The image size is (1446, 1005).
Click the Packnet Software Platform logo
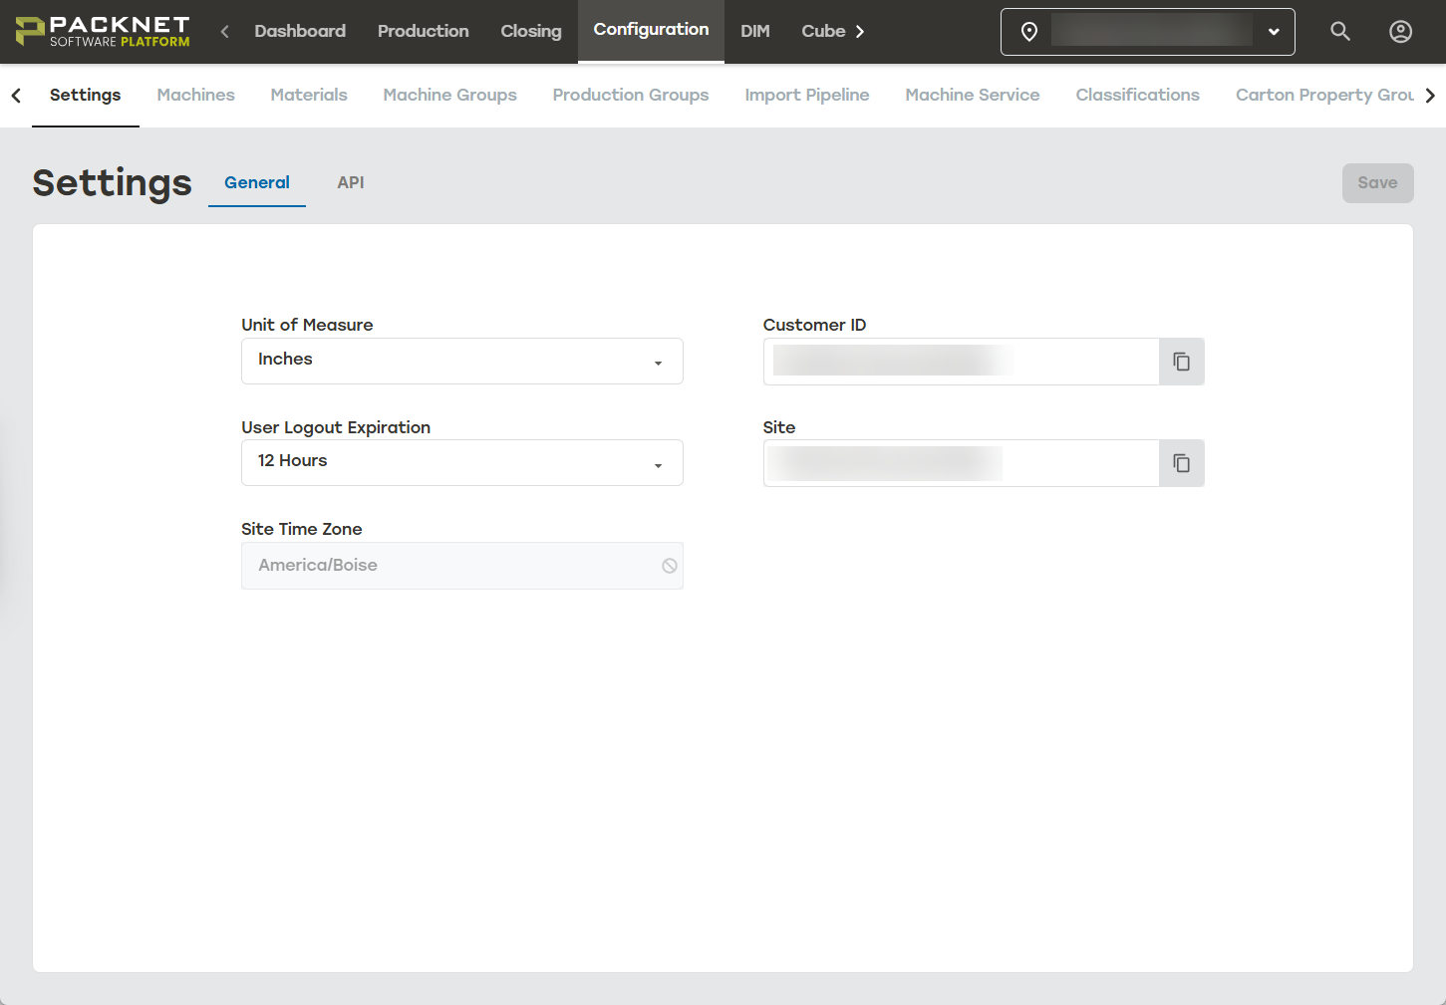pyautogui.click(x=103, y=32)
